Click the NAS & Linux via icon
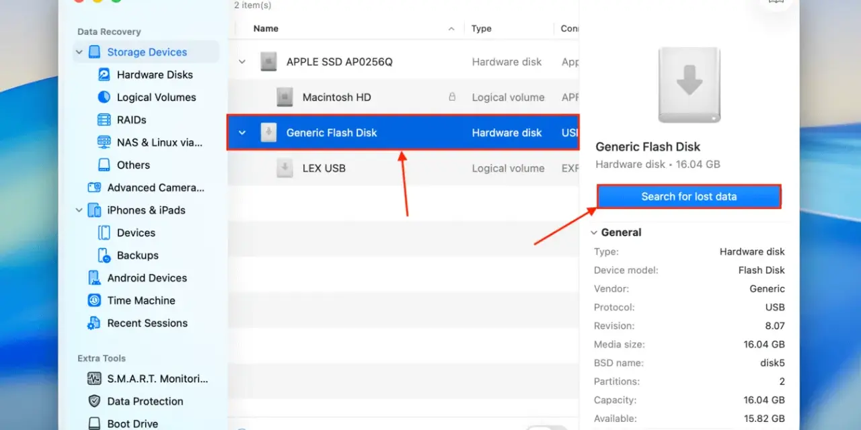This screenshot has height=430, width=861. tap(104, 142)
